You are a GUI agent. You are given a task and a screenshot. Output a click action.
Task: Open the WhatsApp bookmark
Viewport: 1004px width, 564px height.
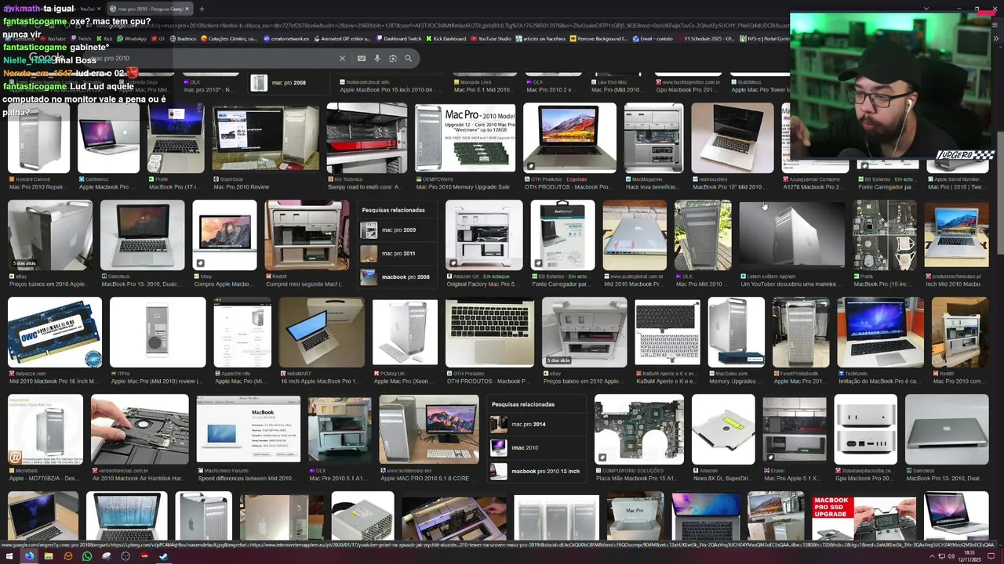132,38
